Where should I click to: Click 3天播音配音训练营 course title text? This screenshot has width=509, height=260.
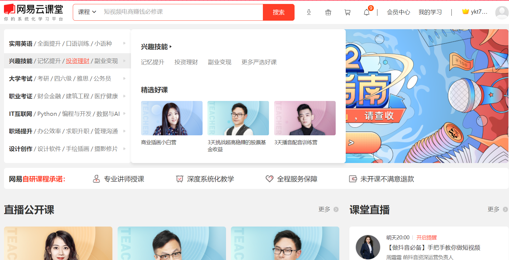(x=296, y=142)
